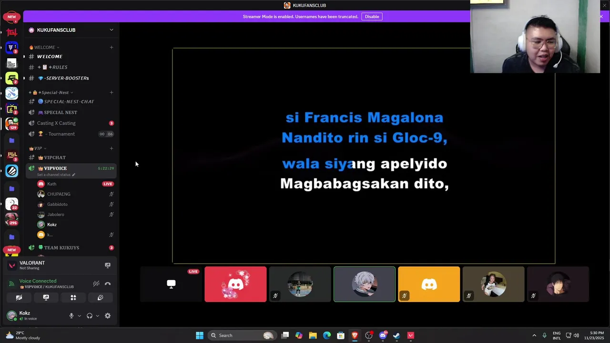This screenshot has width=610, height=343.
Task: Disconnect from voice with the hang-up icon
Action: coord(108,283)
